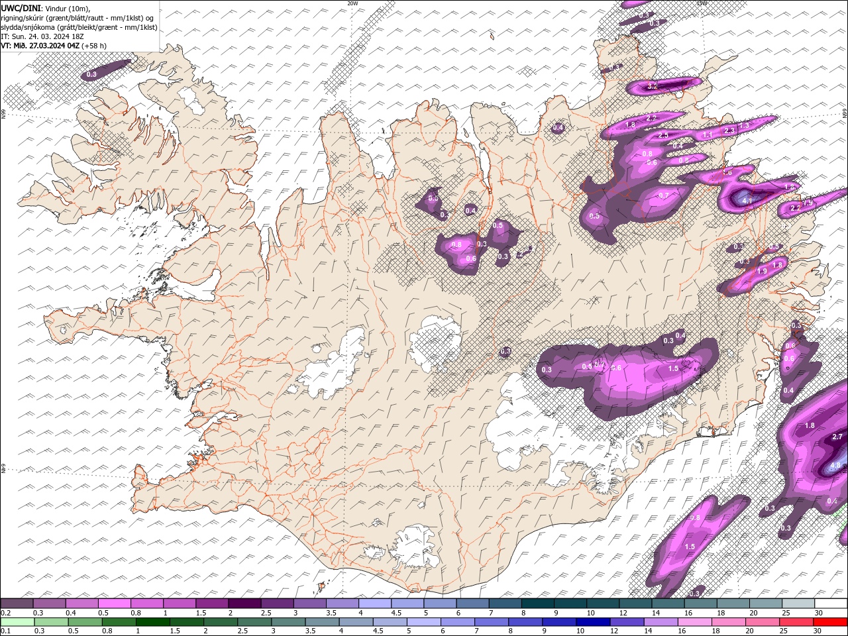Click the "(+58 h)" forecast offset text

coord(94,45)
